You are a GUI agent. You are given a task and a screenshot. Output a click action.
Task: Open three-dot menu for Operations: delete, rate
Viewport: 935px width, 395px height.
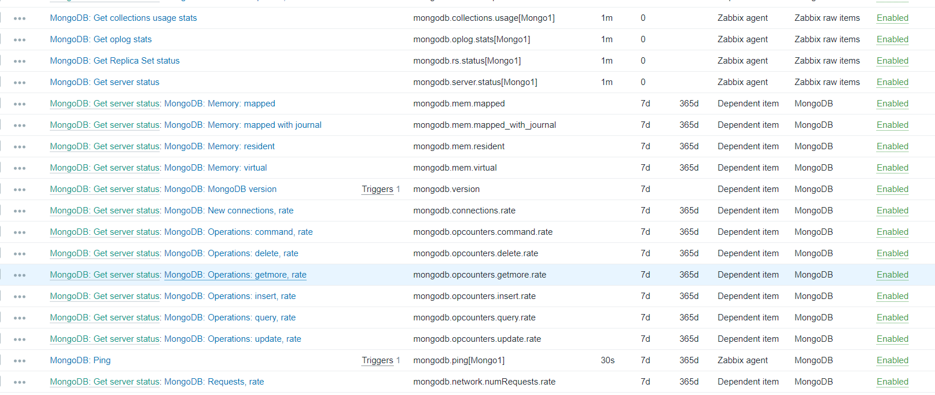(x=20, y=254)
